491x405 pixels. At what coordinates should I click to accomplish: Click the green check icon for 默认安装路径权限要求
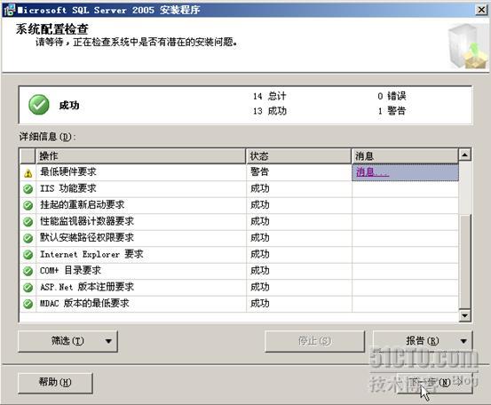pos(28,238)
